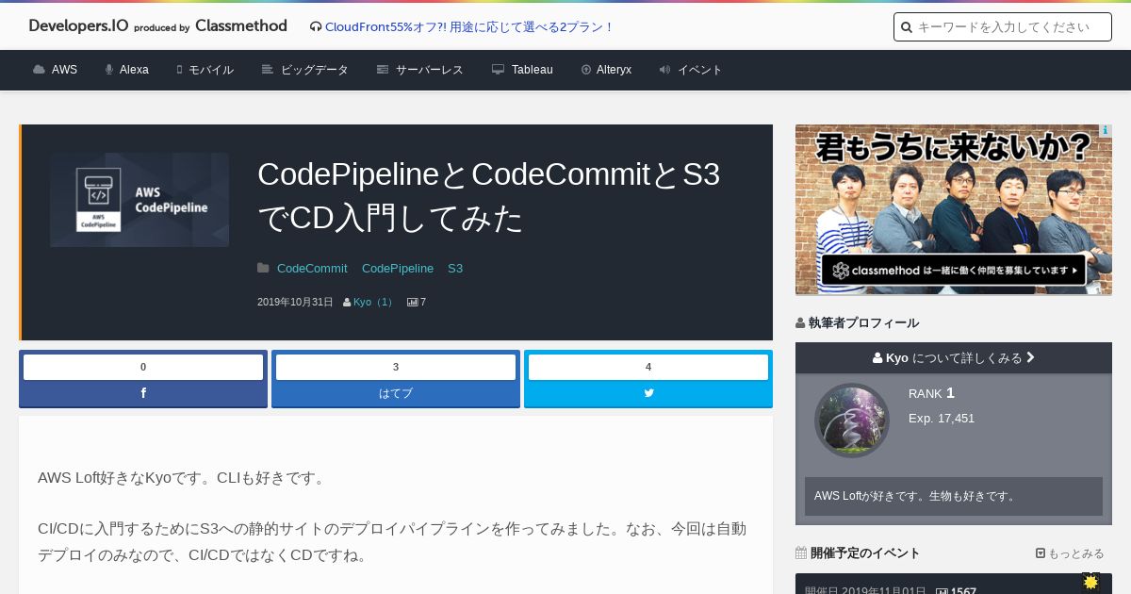This screenshot has height=594, width=1131.
Task: Share the article on Twitter
Action: (648, 393)
